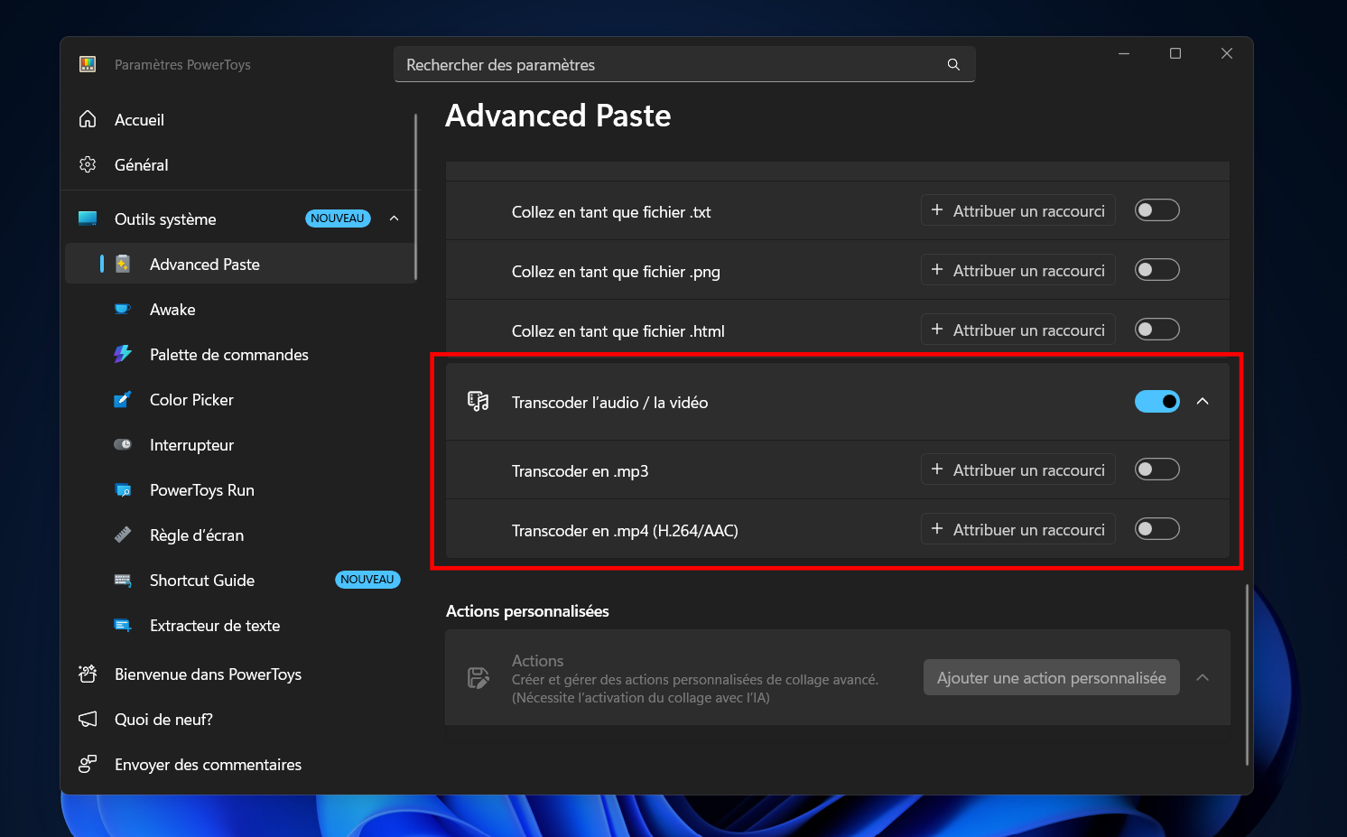Image resolution: width=1347 pixels, height=837 pixels.
Task: Click the Shortcut Guide keyboard icon
Action: coord(123,580)
